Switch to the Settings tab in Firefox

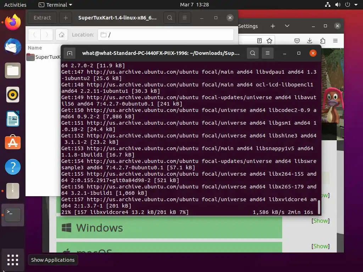pos(248,26)
